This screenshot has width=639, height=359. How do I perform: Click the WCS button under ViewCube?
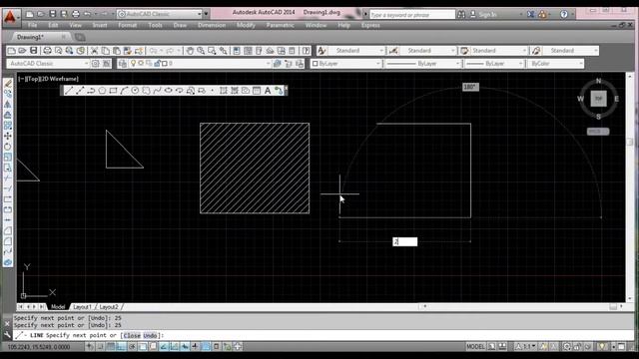point(598,132)
